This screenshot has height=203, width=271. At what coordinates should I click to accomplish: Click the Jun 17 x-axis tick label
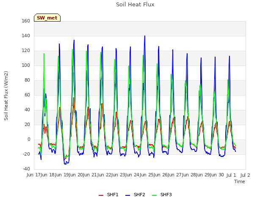(x=34, y=175)
